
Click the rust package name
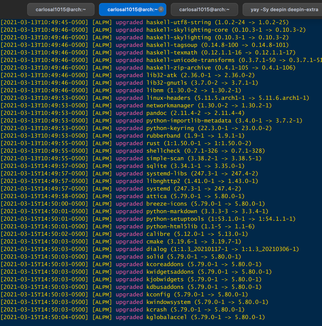point(153,143)
